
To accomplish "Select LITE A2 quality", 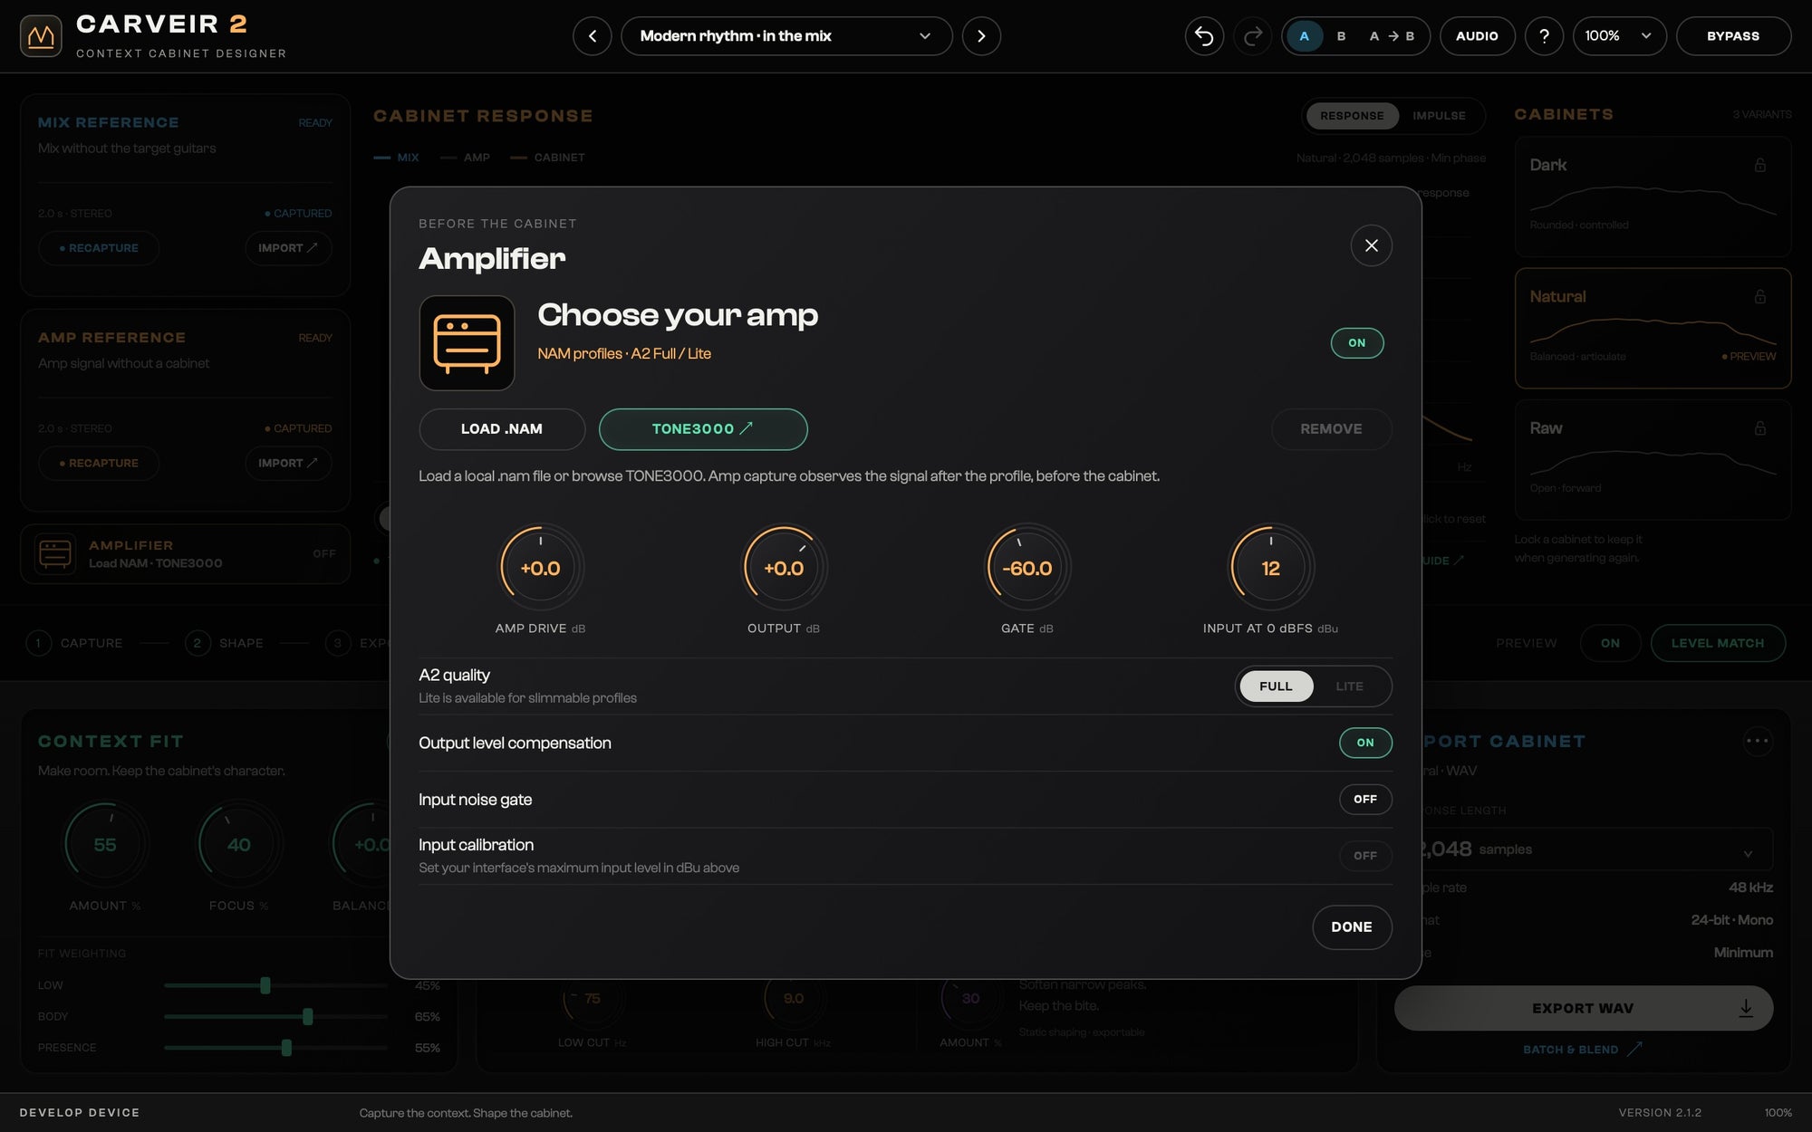I will click(1349, 686).
